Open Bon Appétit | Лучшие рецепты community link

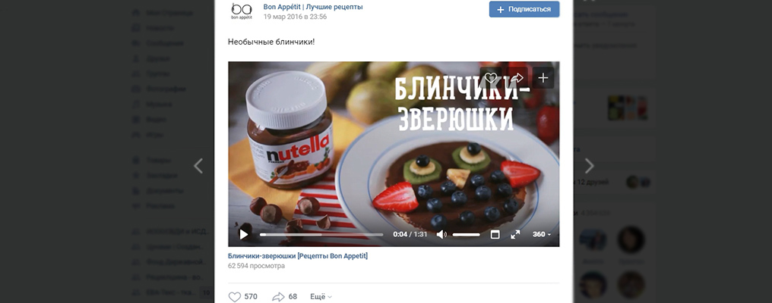pos(313,7)
